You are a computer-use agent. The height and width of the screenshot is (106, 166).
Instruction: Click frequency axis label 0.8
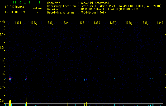coord(2,74)
